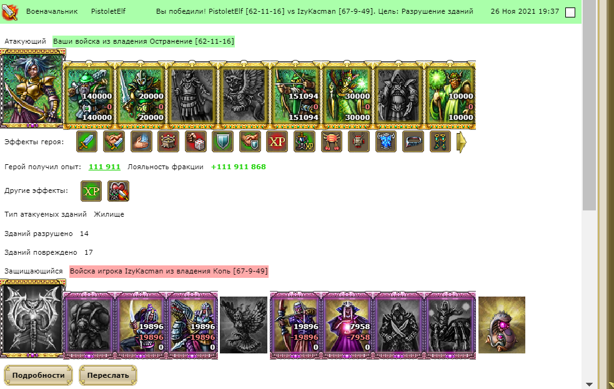Click the green boots artifact effect icon

(x=440, y=142)
